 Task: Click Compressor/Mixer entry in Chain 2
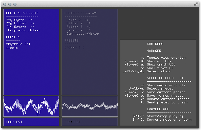(x=83, y=34)
